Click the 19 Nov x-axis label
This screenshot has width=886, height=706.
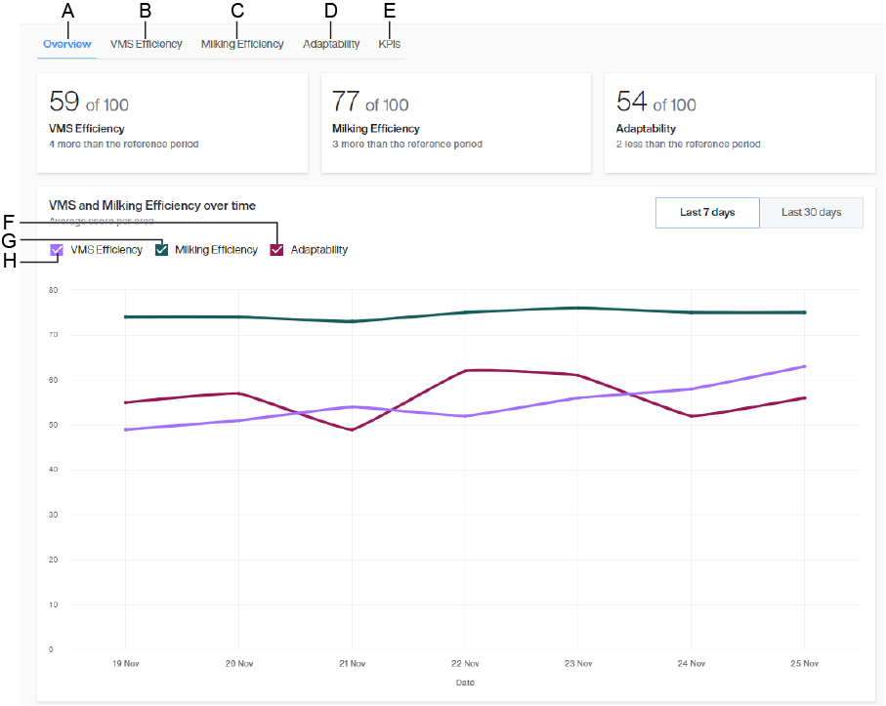point(125,664)
